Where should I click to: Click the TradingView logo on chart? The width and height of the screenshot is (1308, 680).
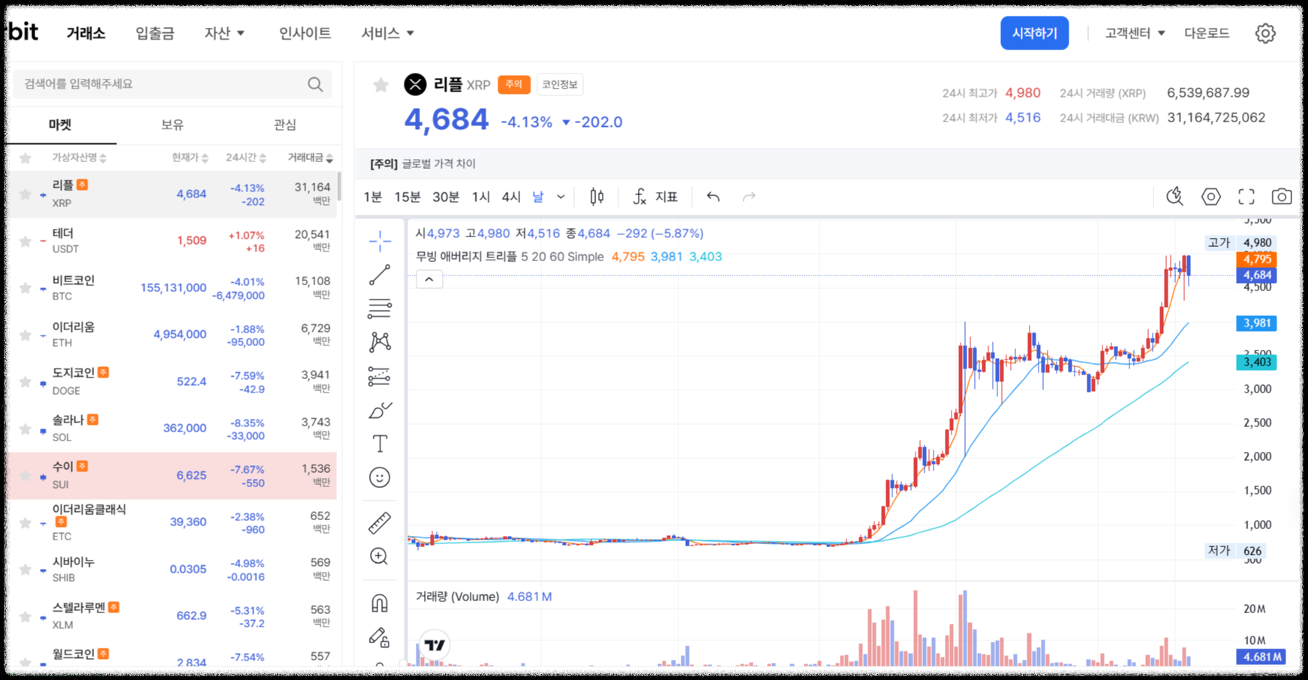tap(434, 644)
